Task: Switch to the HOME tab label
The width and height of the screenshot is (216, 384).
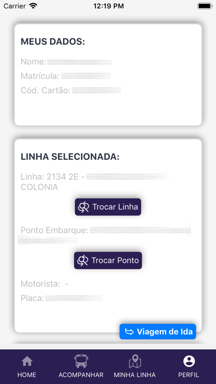Action: pos(27,375)
